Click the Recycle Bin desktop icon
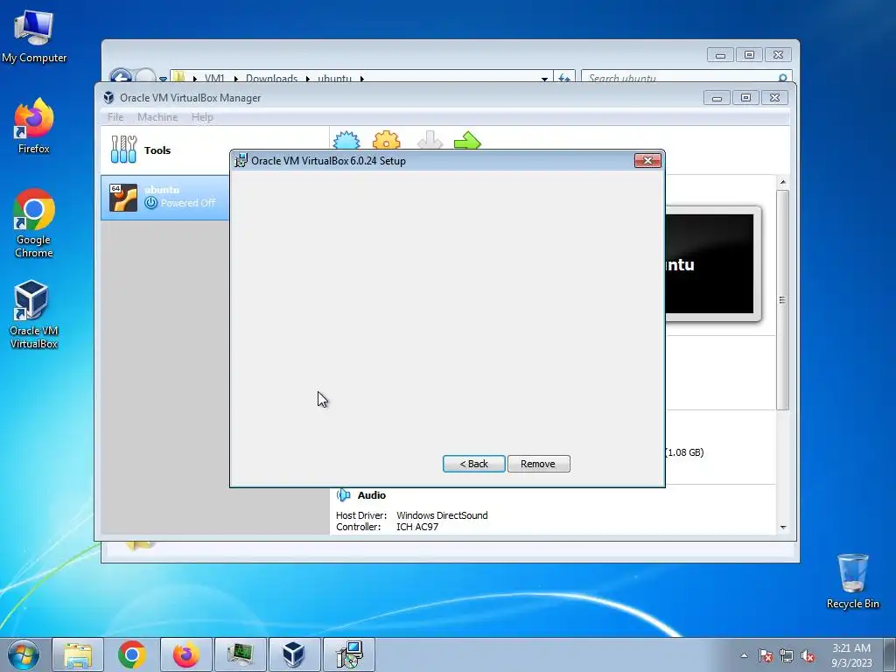896x672 pixels. click(852, 581)
